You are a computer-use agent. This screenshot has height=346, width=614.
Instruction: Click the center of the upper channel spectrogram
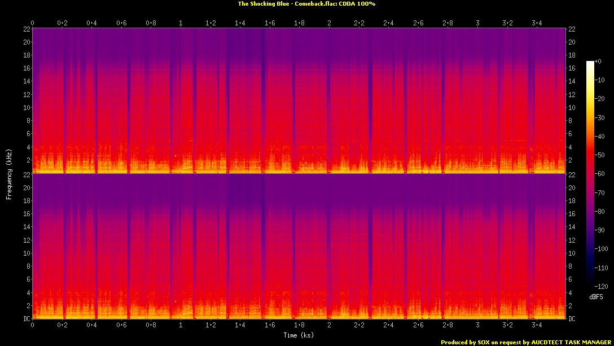click(299, 100)
